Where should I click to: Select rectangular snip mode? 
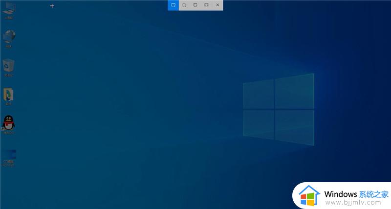(174, 5)
